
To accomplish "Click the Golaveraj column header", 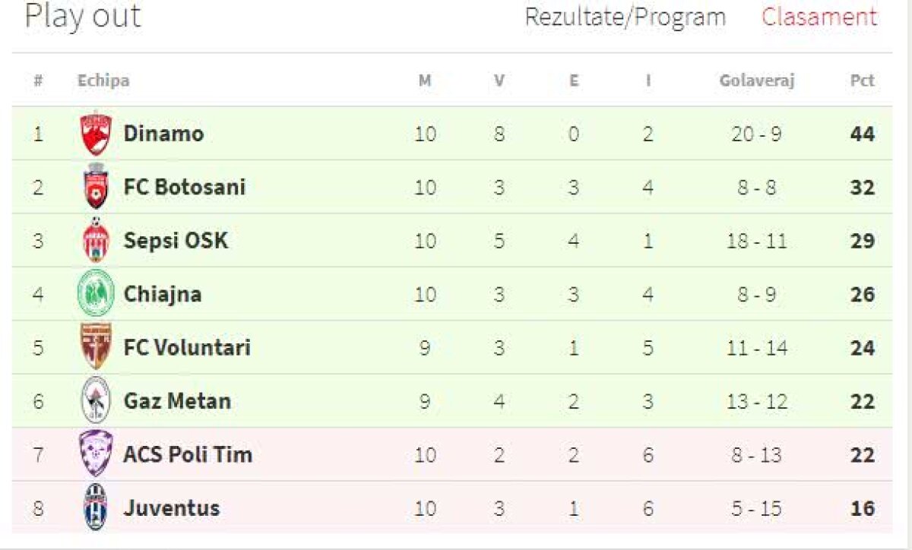I will pyautogui.click(x=756, y=81).
